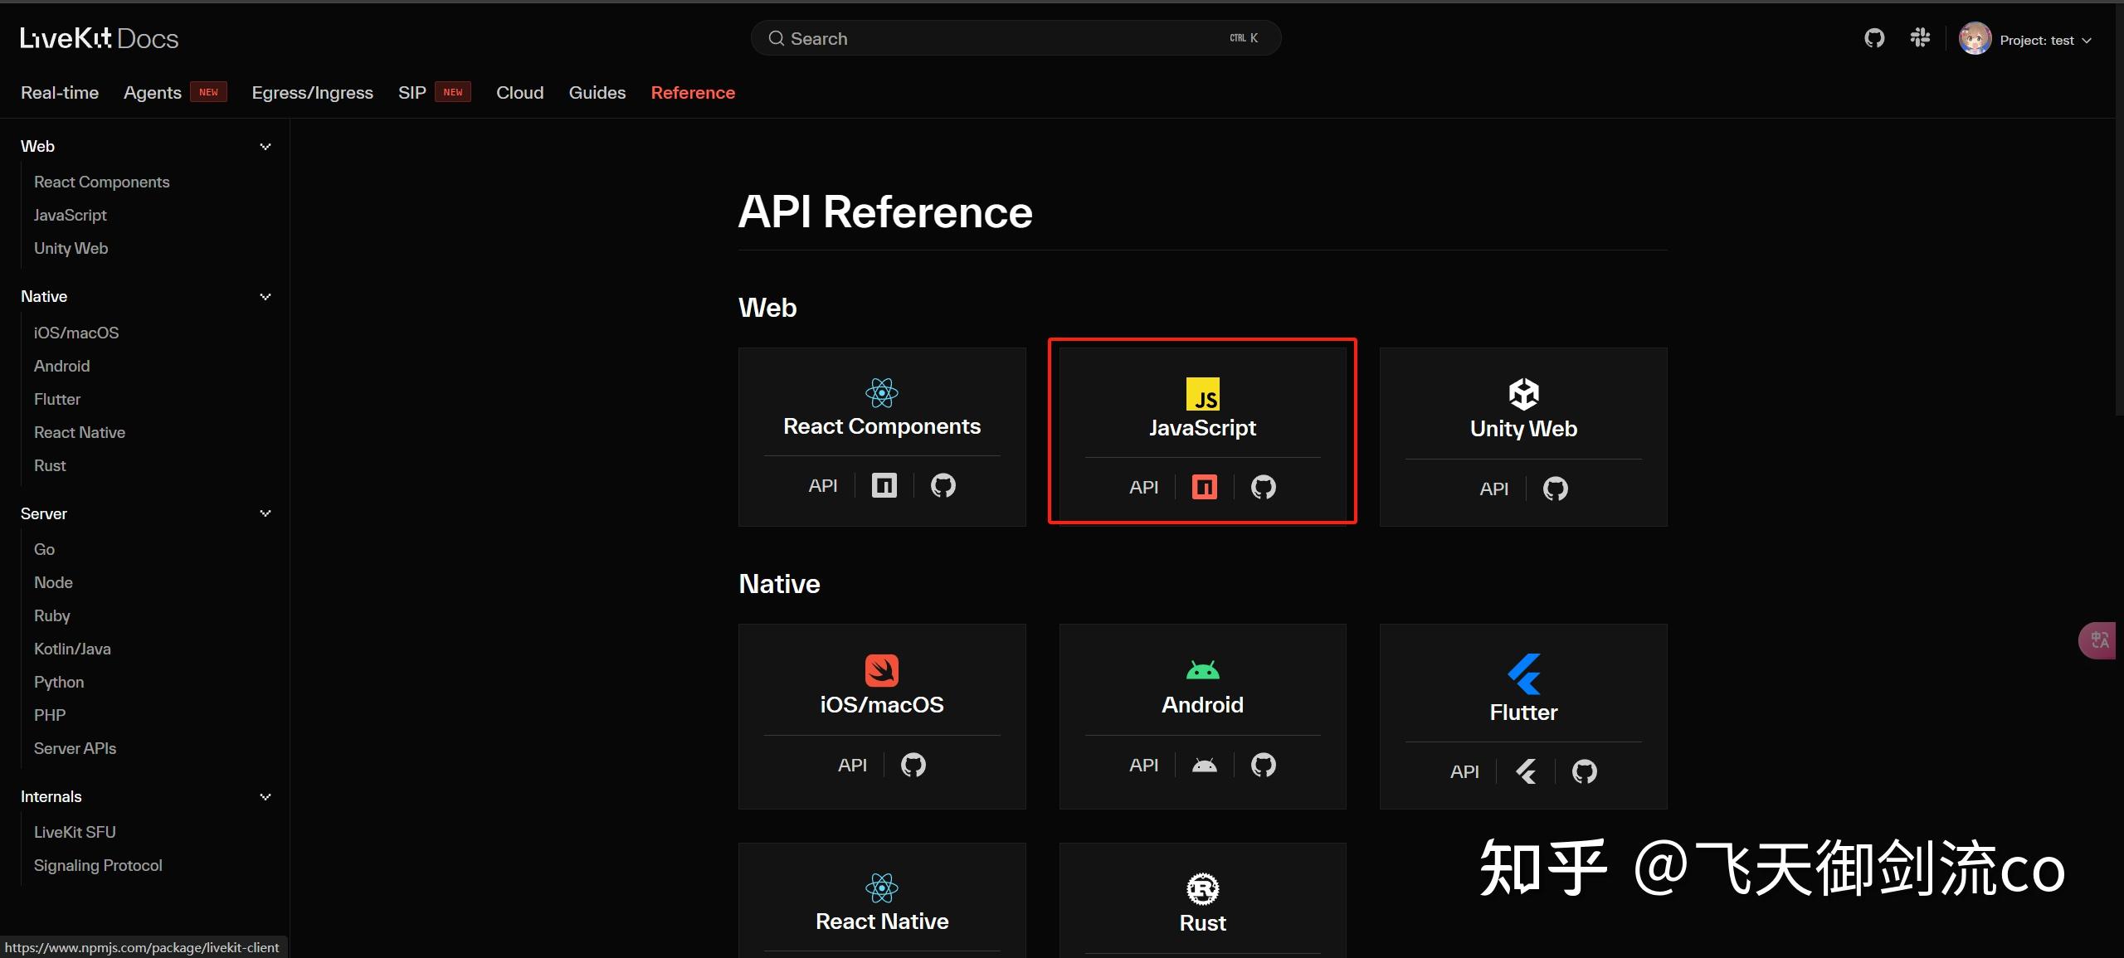
Task: Collapse the Server sidebar section
Action: click(265, 513)
